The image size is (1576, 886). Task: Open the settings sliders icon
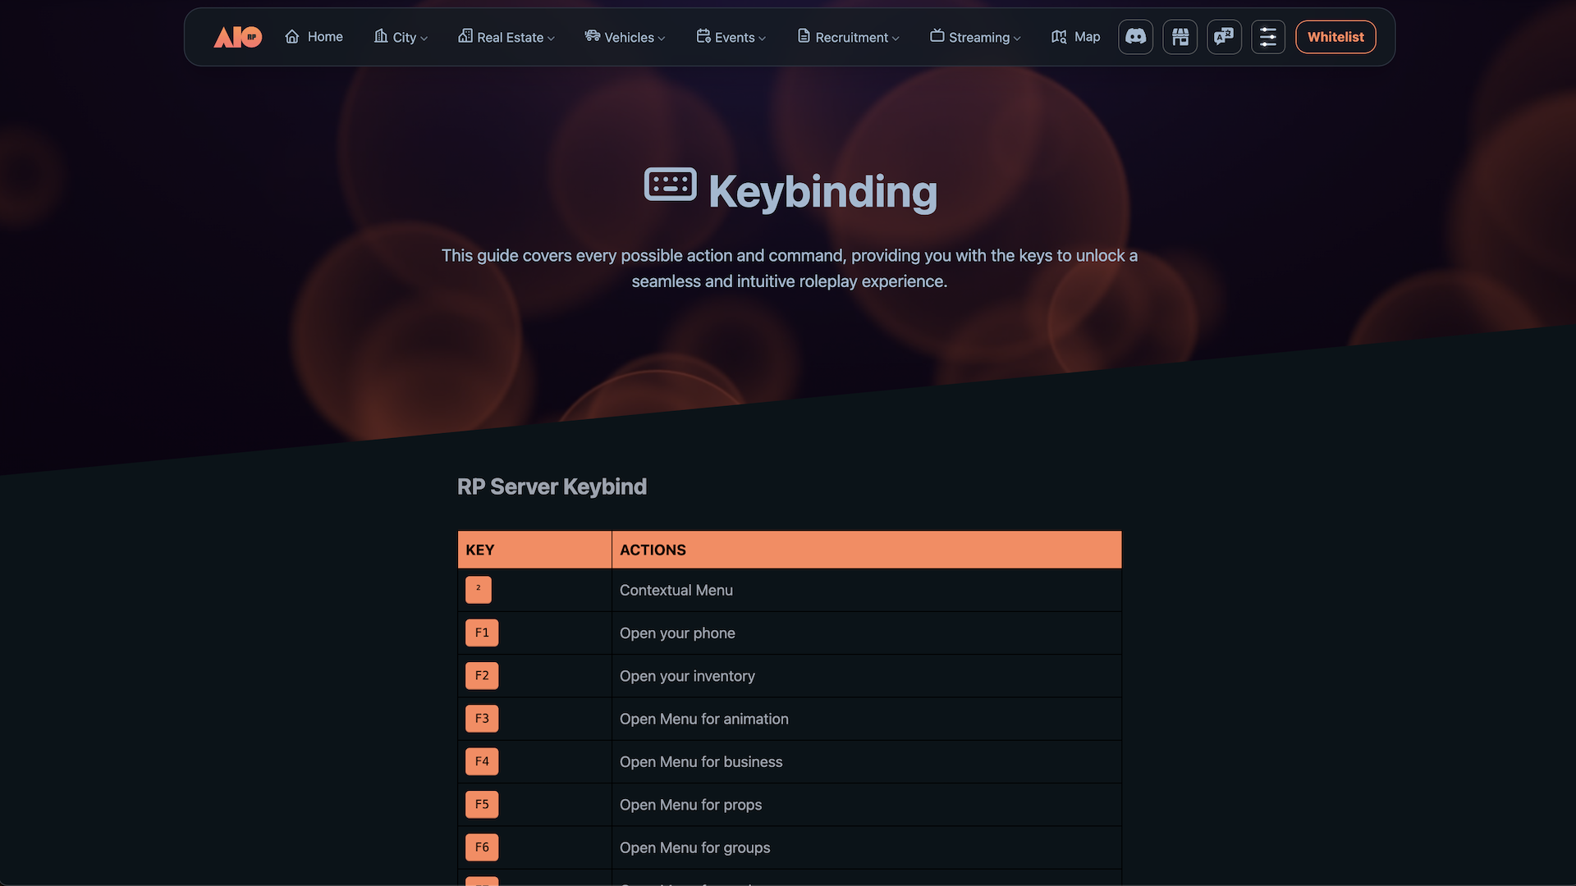(1268, 37)
